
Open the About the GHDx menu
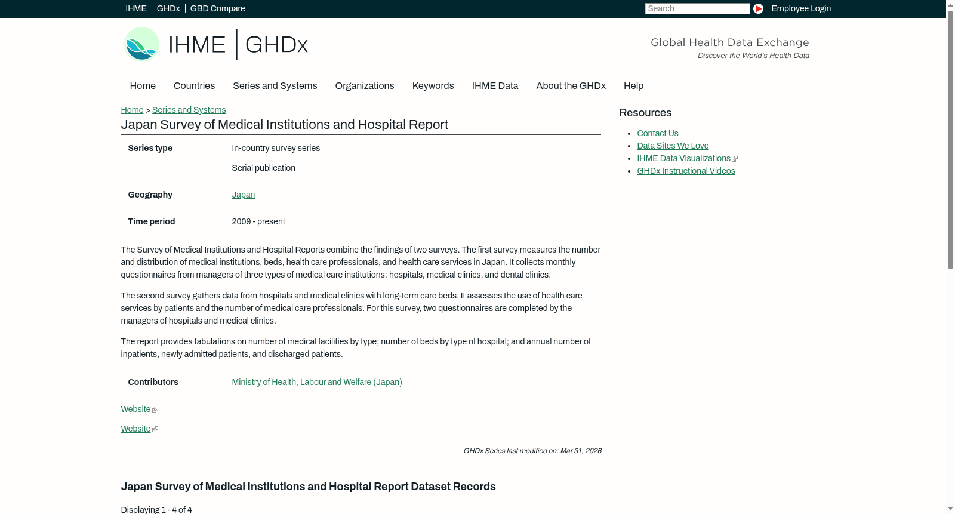571,86
